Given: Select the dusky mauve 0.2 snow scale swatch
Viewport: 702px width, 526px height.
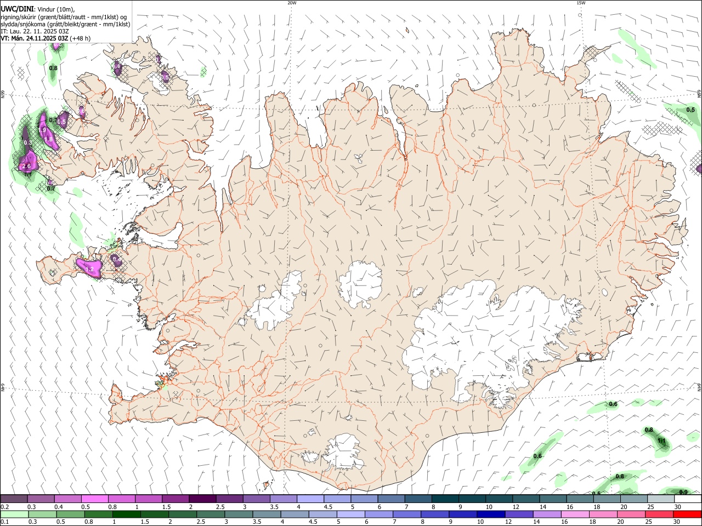Looking at the screenshot, I should click(14, 499).
